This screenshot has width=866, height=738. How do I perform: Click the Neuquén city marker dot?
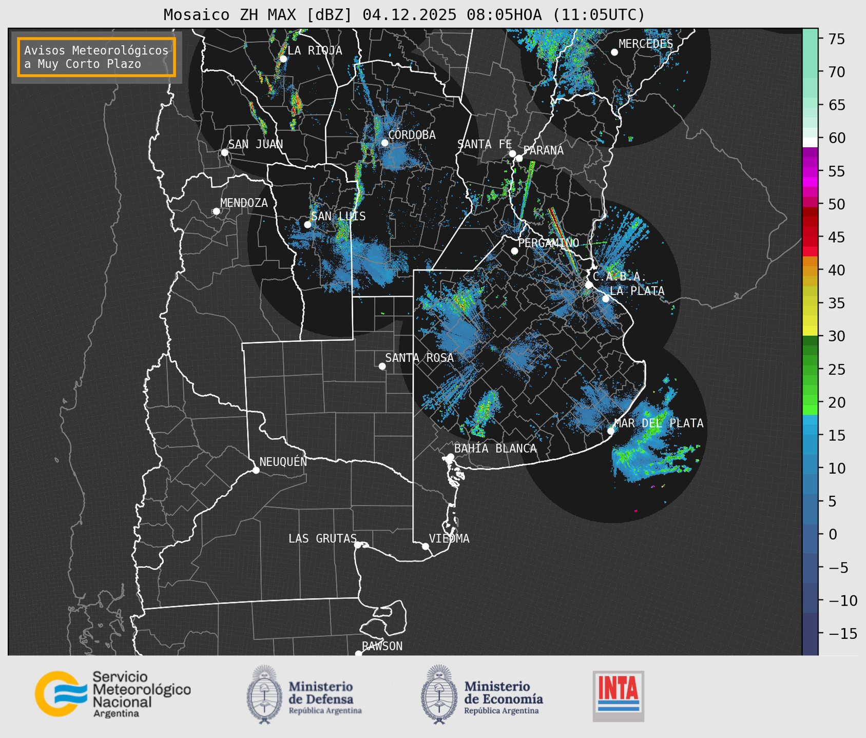[x=256, y=470]
